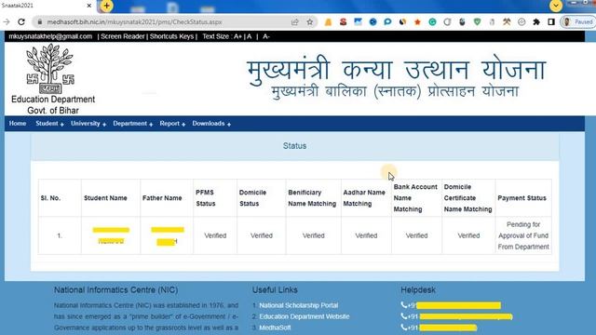Screen dimensions: 596x335
Task: Go to the Home menu item
Action: [x=18, y=124]
